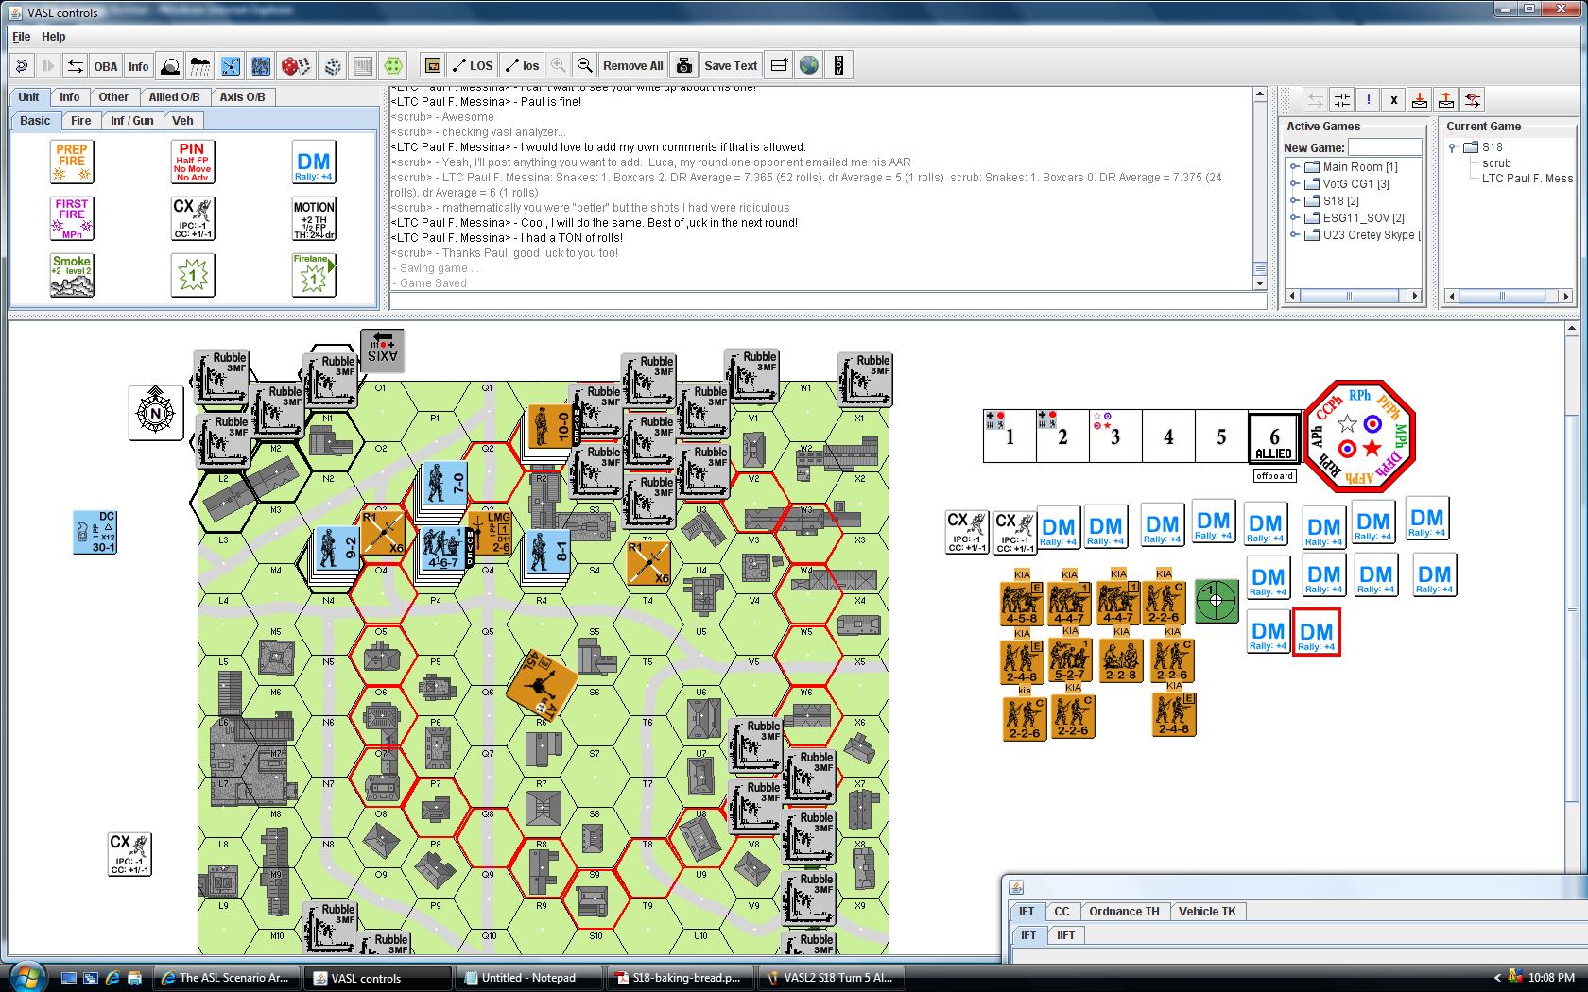Click the globe icon in toolbar
1588x992 pixels.
pyautogui.click(x=809, y=65)
